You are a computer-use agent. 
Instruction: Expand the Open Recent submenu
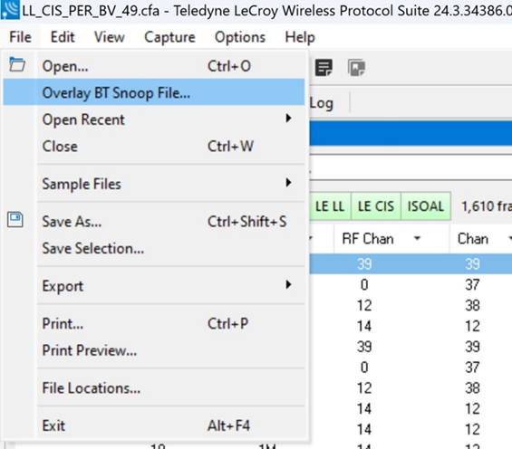click(x=154, y=119)
